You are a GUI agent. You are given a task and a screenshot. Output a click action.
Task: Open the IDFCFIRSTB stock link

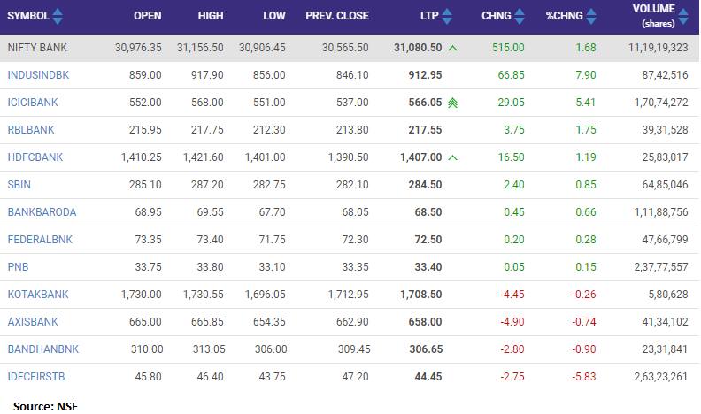[36, 377]
